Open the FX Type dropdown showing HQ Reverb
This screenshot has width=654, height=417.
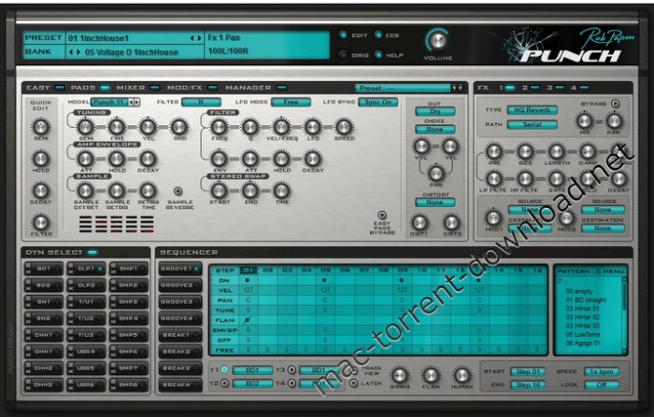point(533,110)
